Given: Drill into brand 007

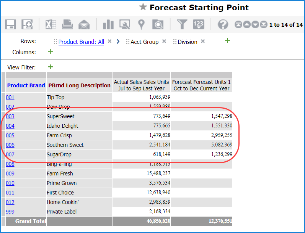Looking at the screenshot, I should [10, 154].
